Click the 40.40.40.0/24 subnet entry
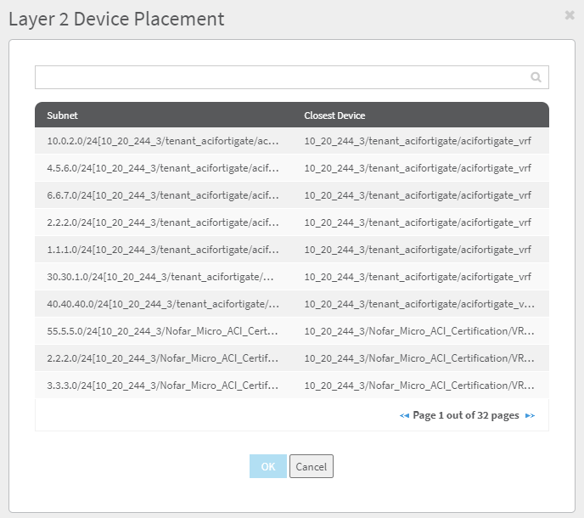The height and width of the screenshot is (518, 584). 162,304
